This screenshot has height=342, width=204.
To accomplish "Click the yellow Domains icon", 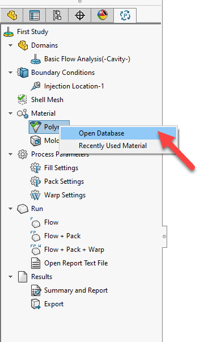I will [23, 45].
